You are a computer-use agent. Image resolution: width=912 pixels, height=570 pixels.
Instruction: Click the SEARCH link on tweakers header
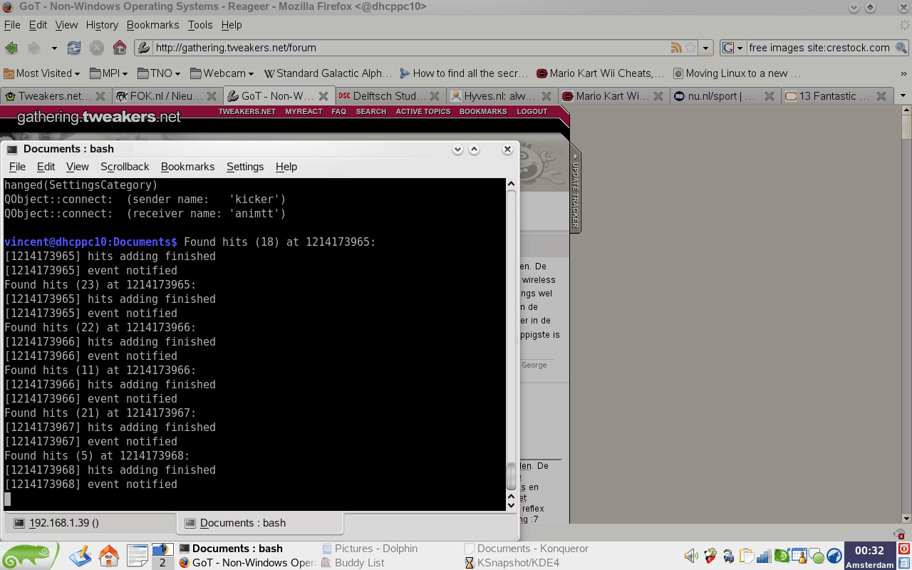click(371, 112)
